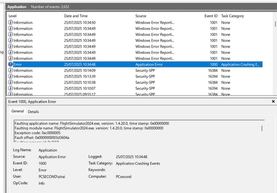Viewport: 277px width, 193px height.
Task: Click the 'Fault offset' line
Action: click(x=42, y=137)
